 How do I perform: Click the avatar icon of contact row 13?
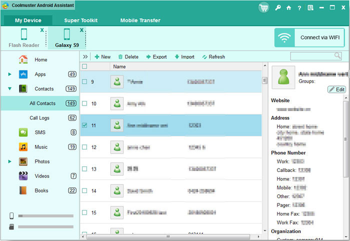117,169
